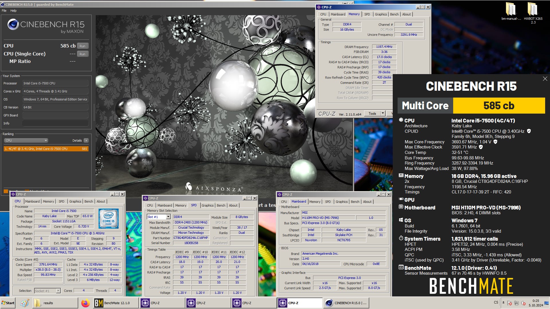Viewport: 550px width, 309px height.
Task: Open the File menu in Cinebench
Action: (x=4, y=11)
